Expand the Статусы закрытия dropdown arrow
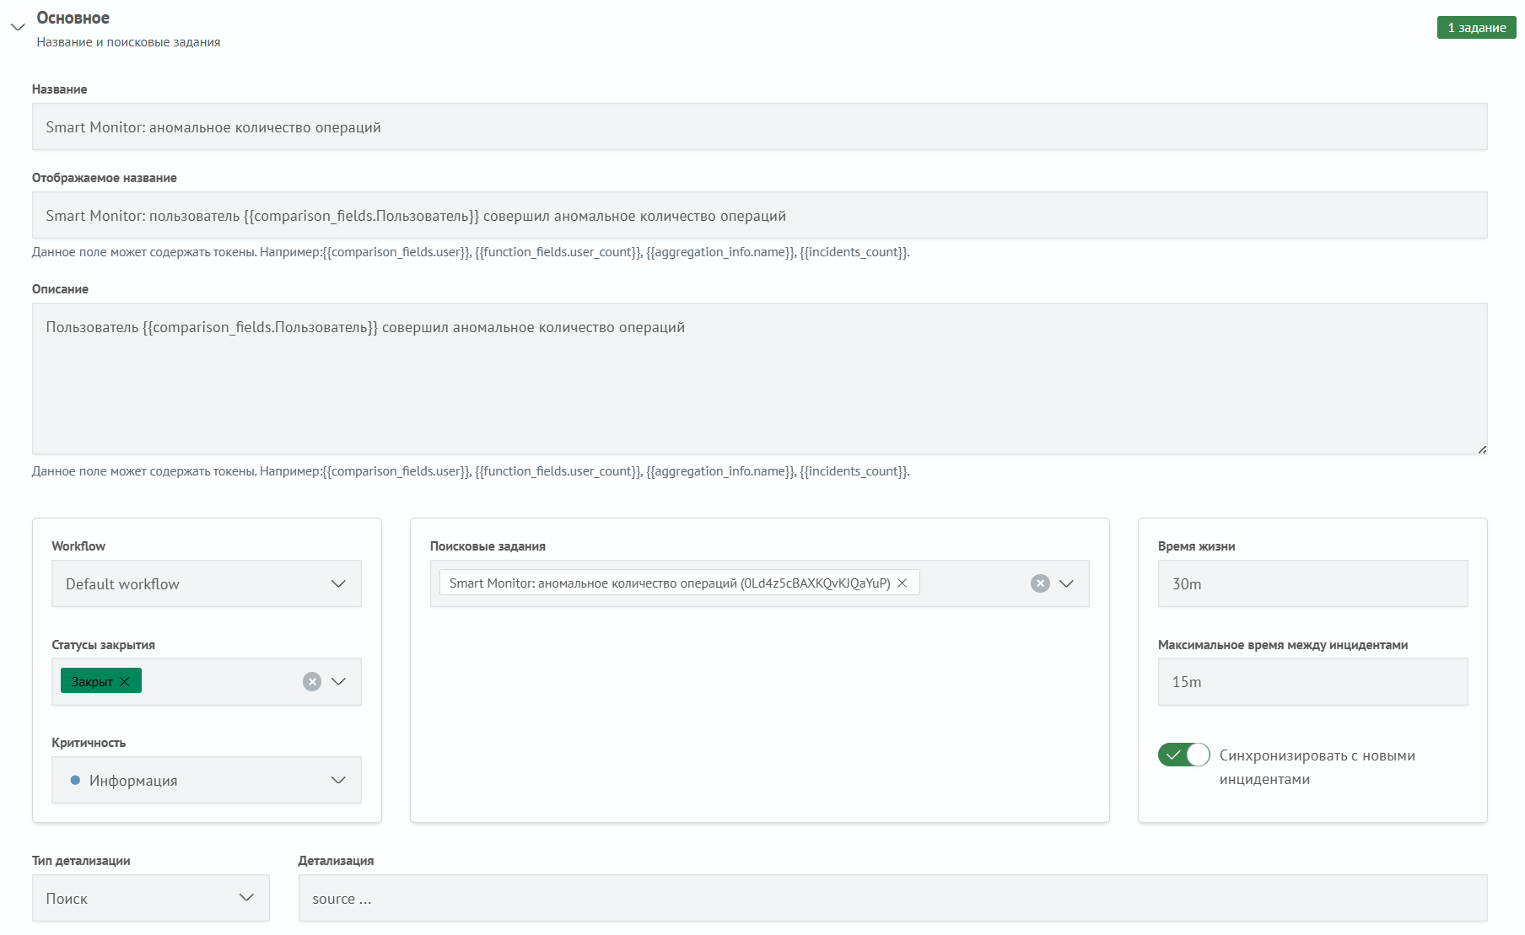Image resolution: width=1525 pixels, height=935 pixels. tap(338, 682)
